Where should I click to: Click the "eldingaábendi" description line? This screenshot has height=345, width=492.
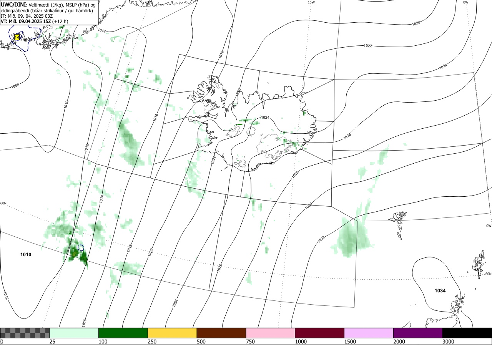[47, 10]
